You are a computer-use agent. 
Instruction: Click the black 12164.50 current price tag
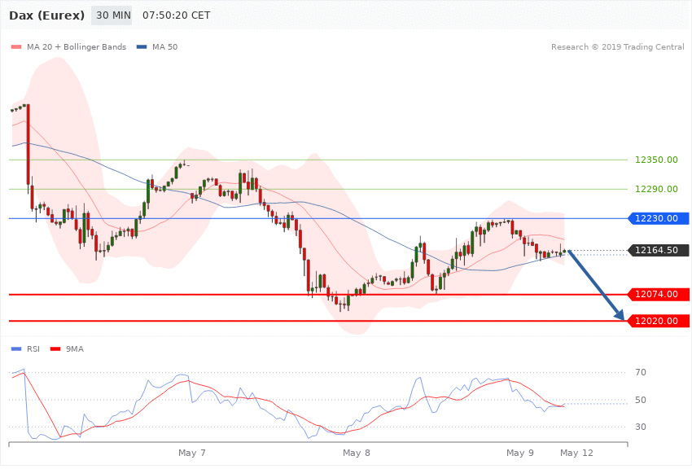coord(659,250)
